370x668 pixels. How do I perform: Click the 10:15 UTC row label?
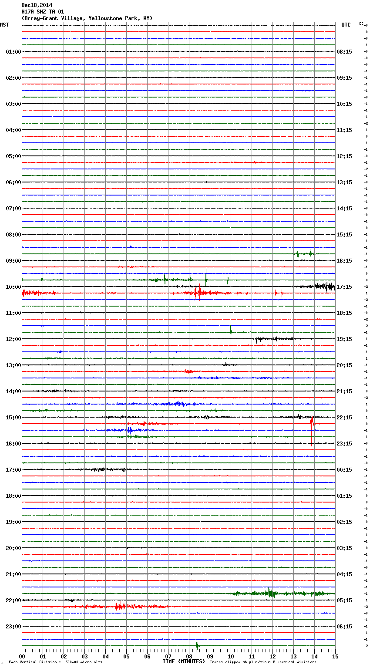pos(344,104)
